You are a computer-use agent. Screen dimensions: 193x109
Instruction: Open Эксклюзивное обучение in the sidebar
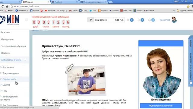(14, 46)
